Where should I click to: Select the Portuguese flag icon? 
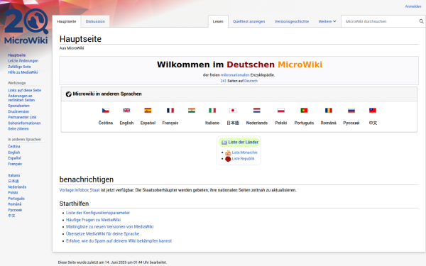tap(304, 110)
